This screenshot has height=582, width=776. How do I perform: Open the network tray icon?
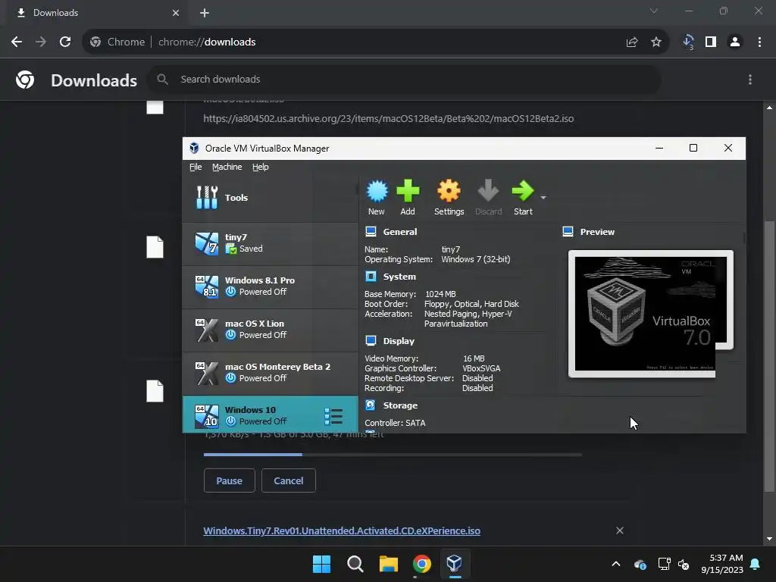(x=664, y=564)
